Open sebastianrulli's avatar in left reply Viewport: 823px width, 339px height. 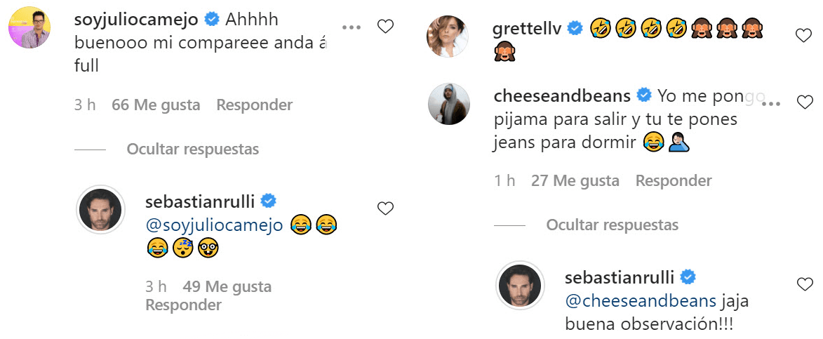(x=99, y=208)
